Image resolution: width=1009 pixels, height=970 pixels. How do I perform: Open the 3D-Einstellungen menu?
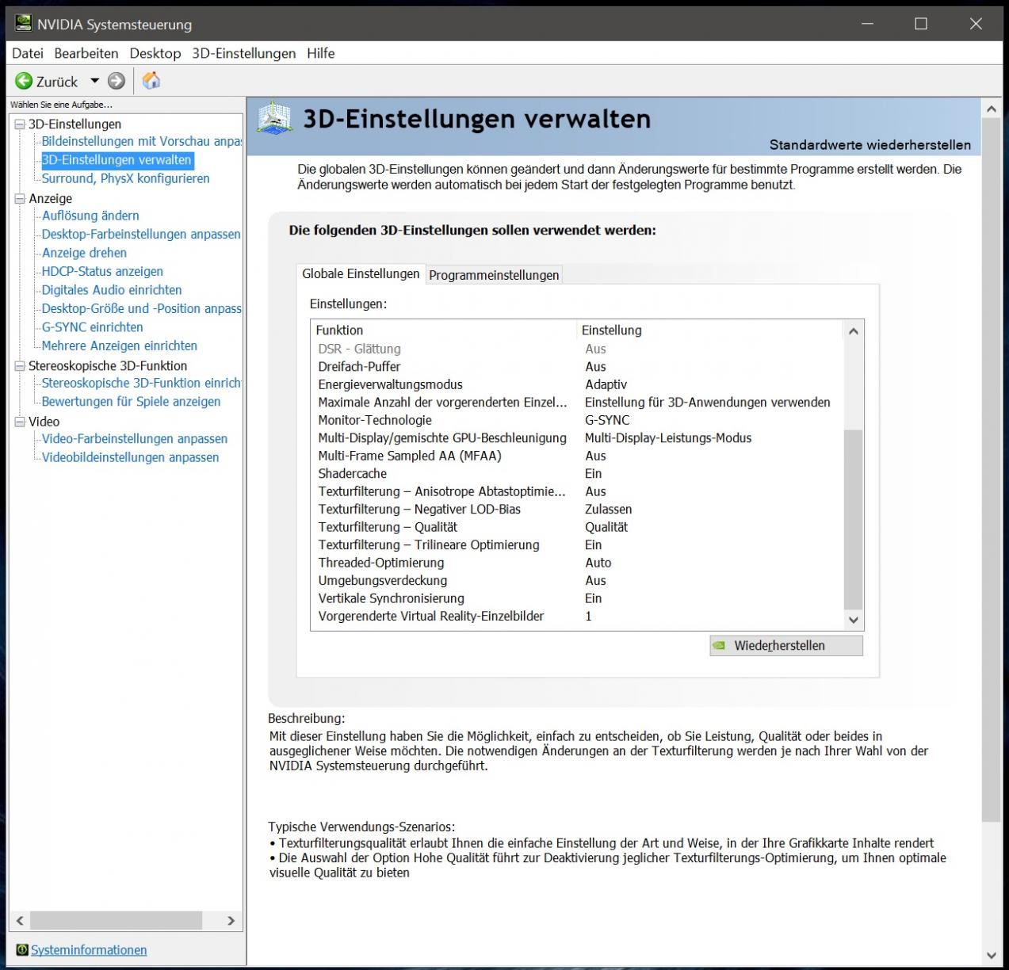[243, 53]
